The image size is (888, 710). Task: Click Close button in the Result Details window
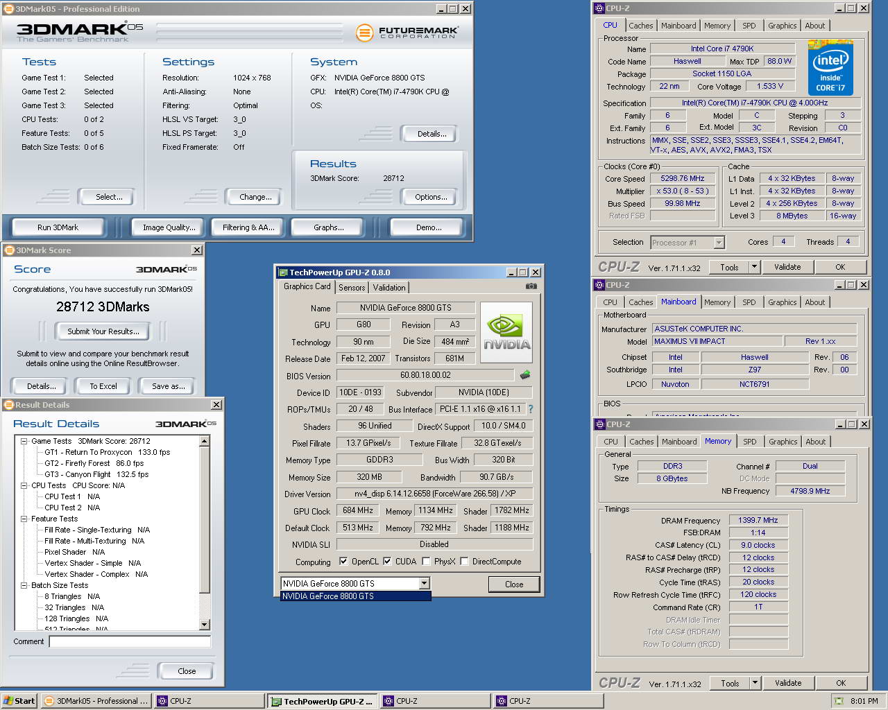(x=187, y=671)
